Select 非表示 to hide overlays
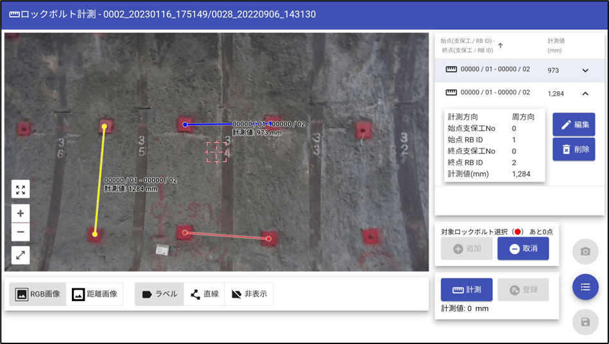Viewport: 609px width, 344px height. click(249, 294)
